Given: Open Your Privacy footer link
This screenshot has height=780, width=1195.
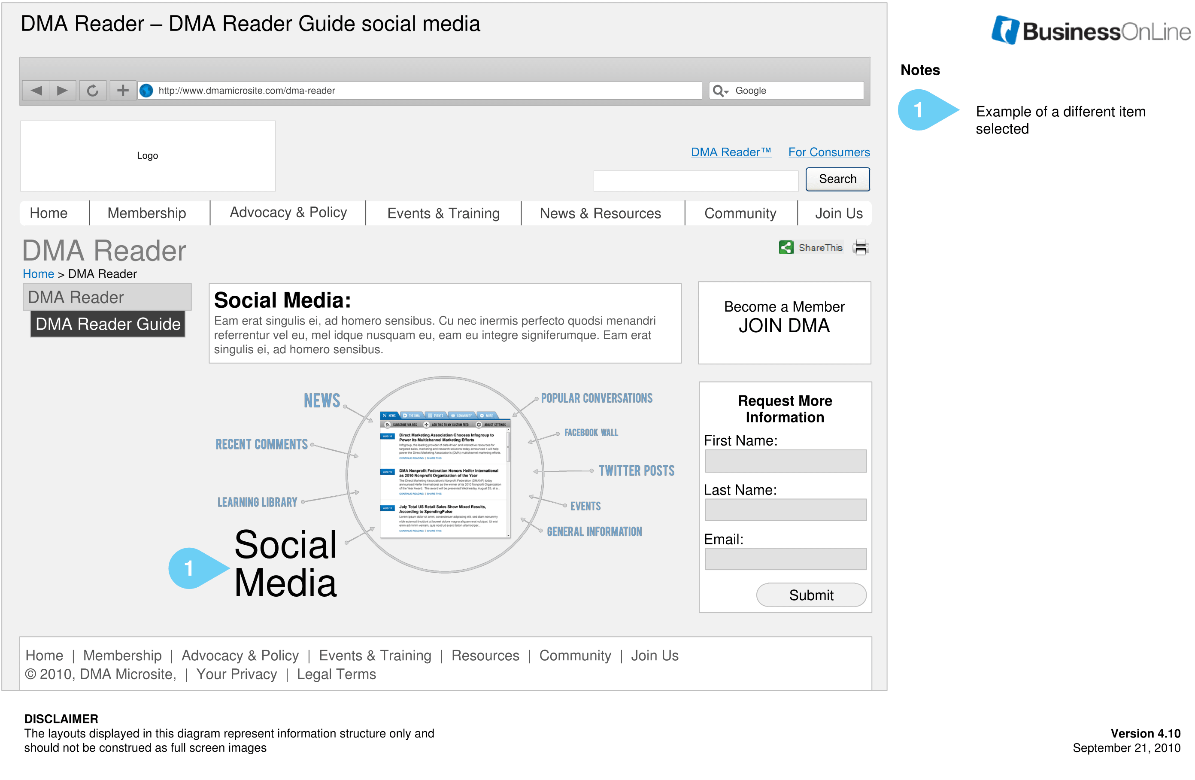Looking at the screenshot, I should [237, 674].
